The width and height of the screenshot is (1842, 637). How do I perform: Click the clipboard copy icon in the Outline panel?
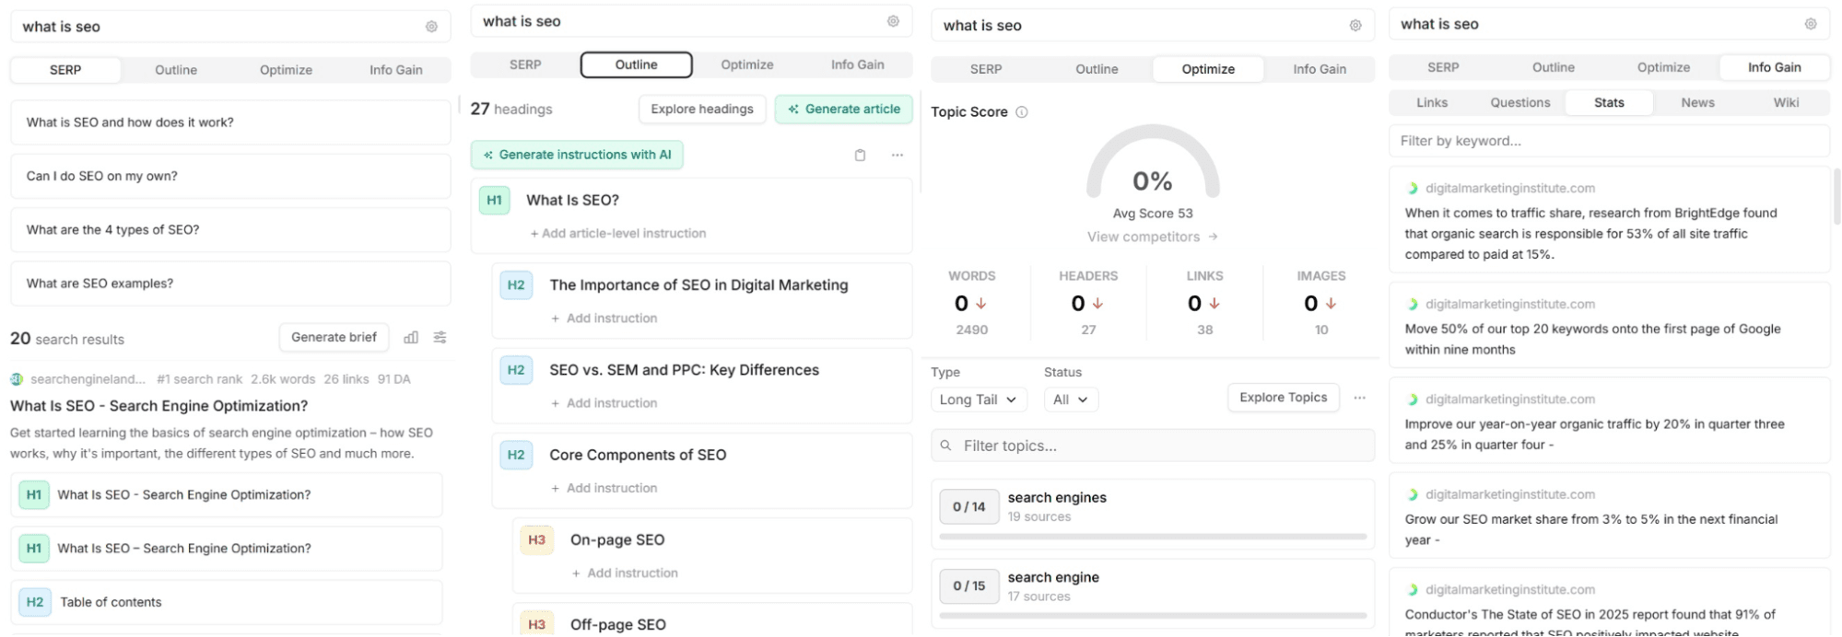point(860,155)
